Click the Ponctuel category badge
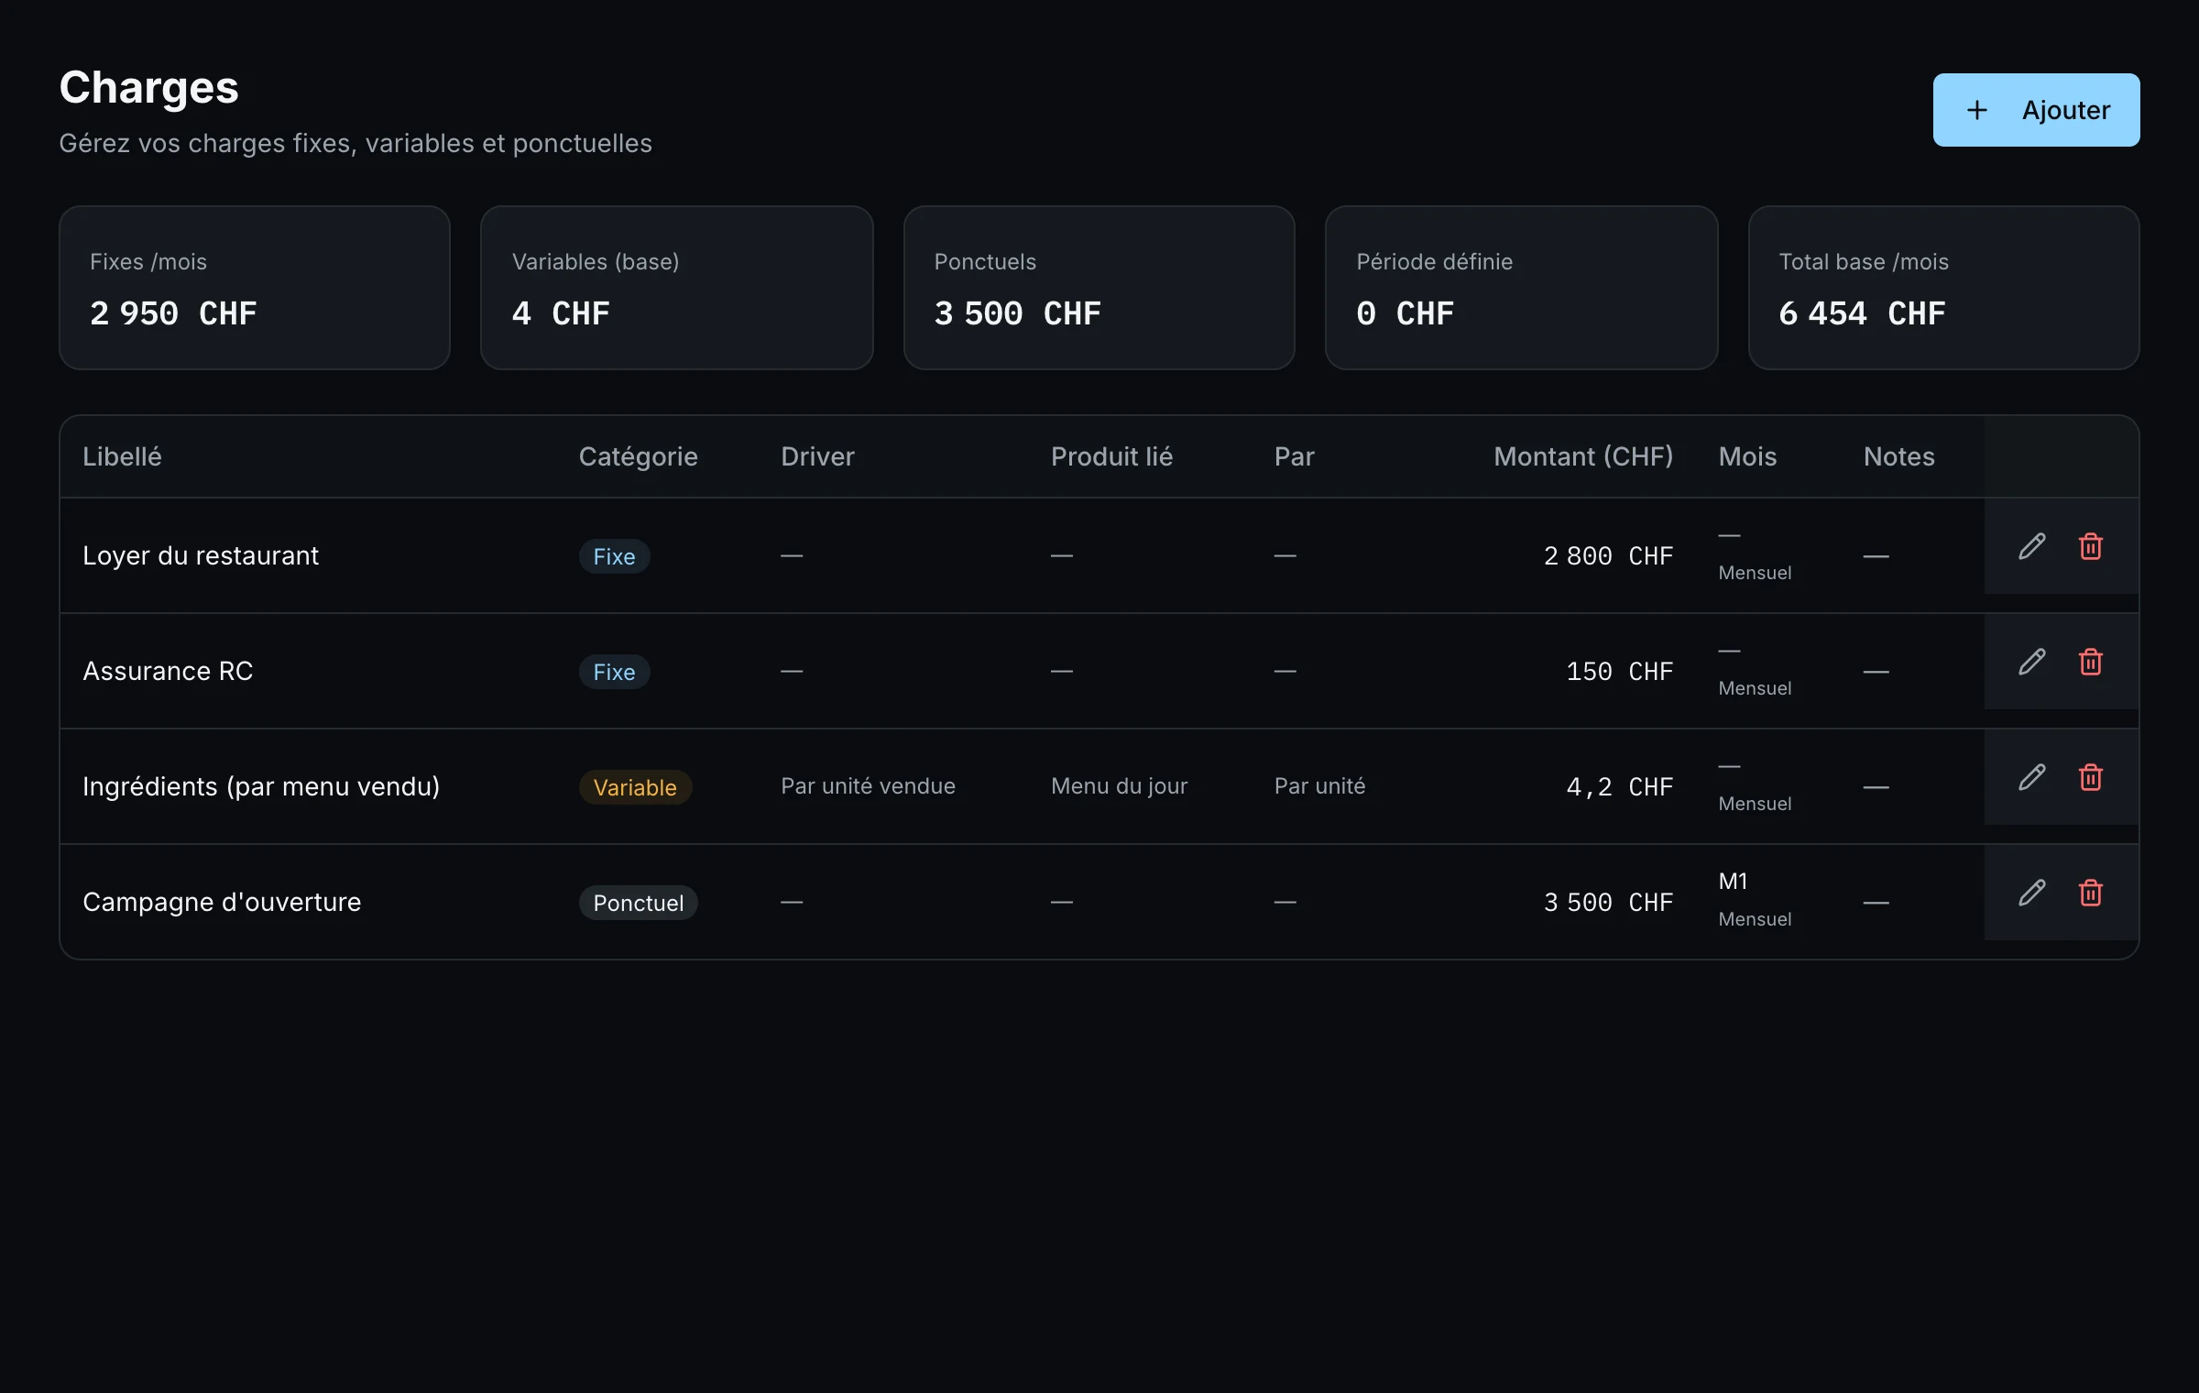The image size is (2199, 1393). [638, 903]
